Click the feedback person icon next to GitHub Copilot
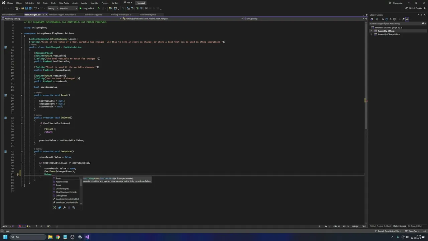This screenshot has width=428, height=241. coord(425,8)
